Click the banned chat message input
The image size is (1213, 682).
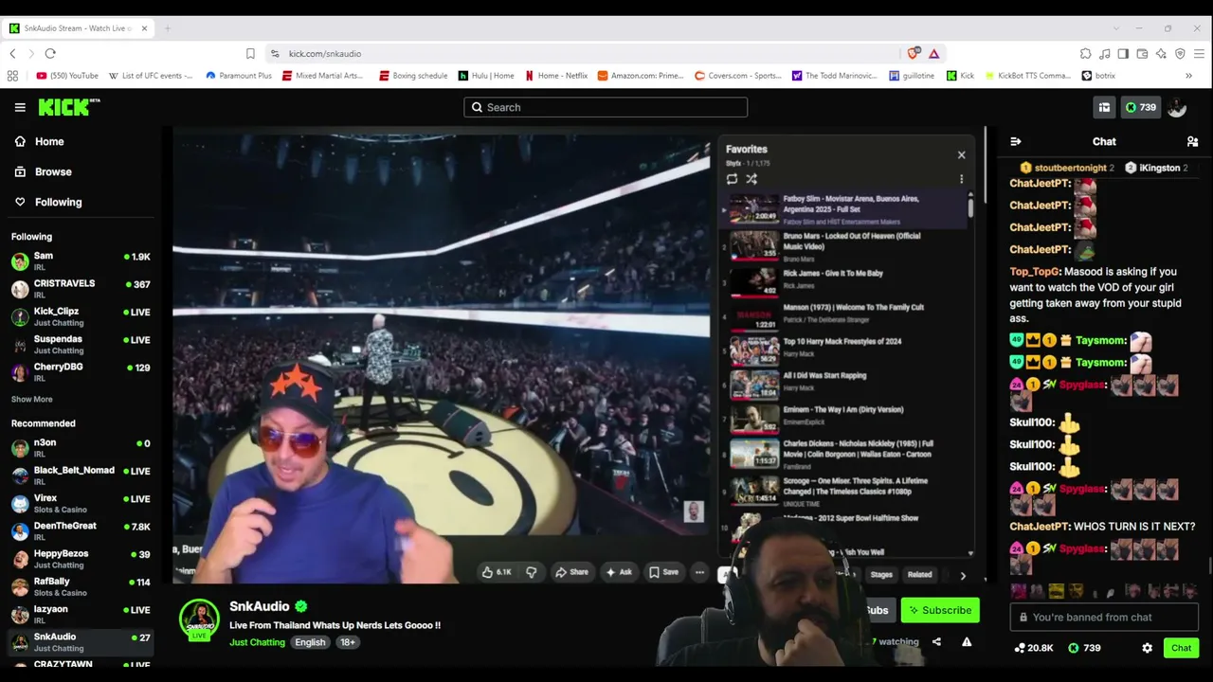coord(1104,618)
